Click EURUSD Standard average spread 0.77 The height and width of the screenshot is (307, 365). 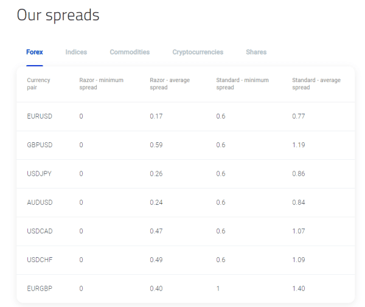(299, 116)
